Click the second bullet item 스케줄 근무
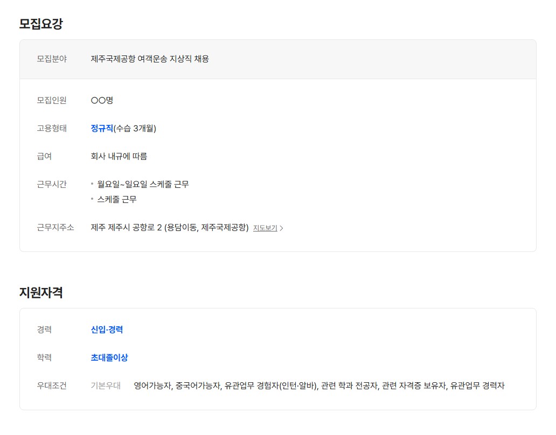This screenshot has height=435, width=556. pyautogui.click(x=117, y=199)
